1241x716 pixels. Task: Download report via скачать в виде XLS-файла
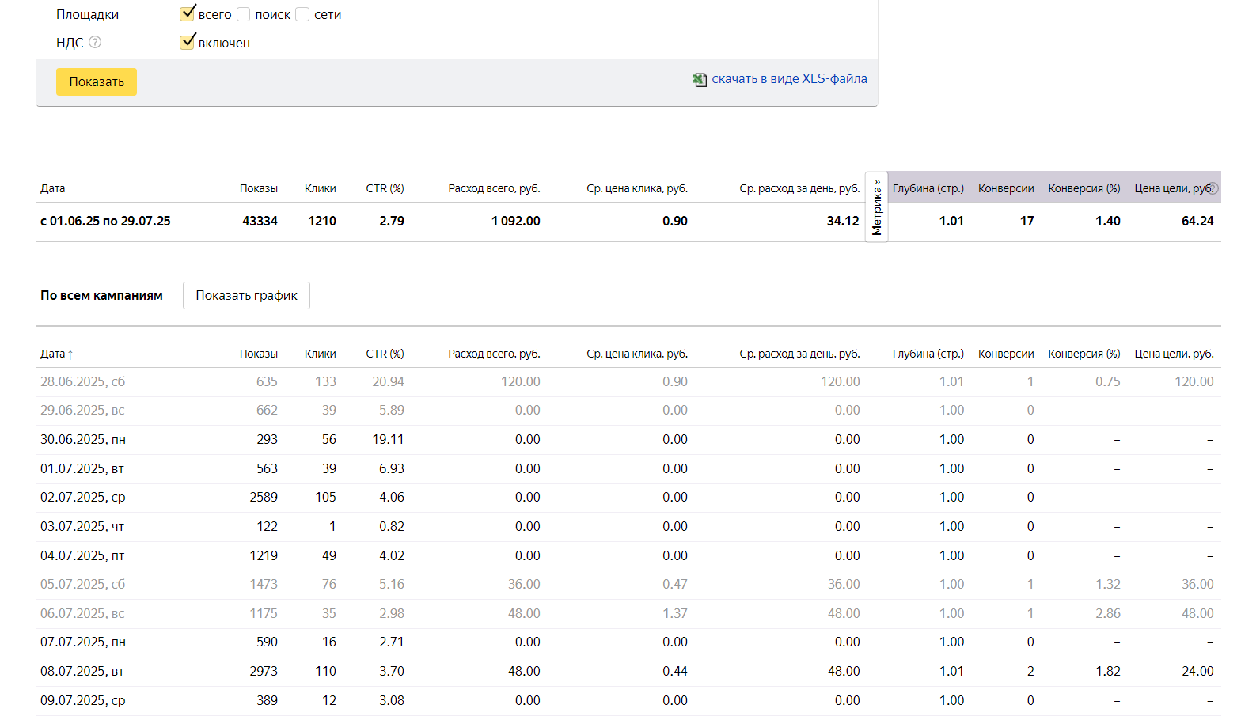point(789,79)
